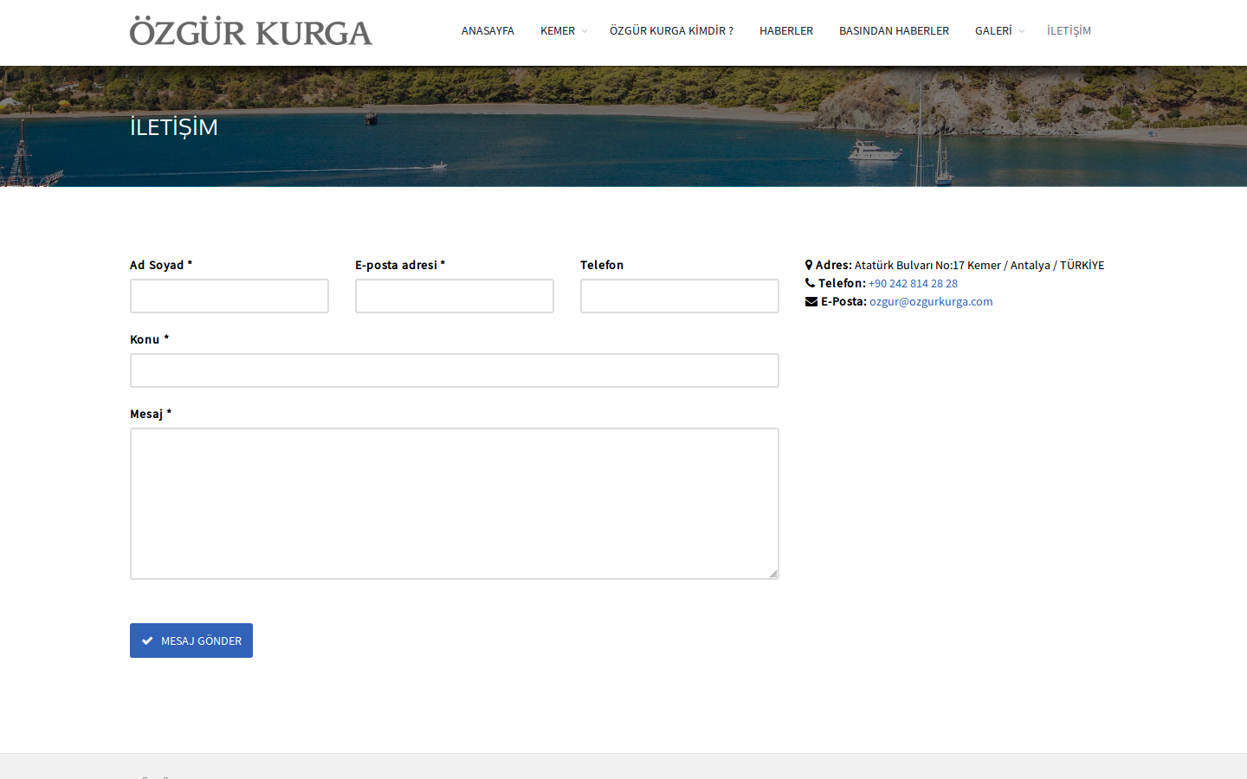Click the ÖZGÜR KURGA site logo
Image resolution: width=1247 pixels, height=779 pixels.
pos(251,31)
